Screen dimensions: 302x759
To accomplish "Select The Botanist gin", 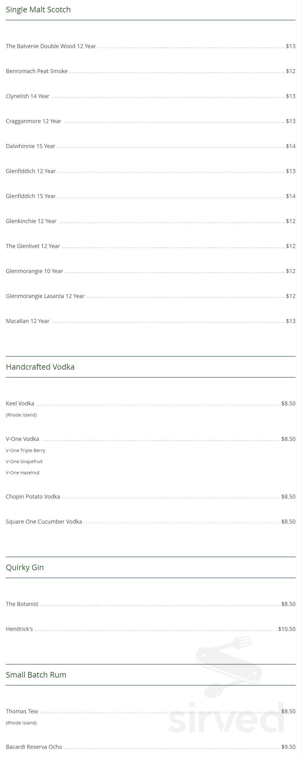I will [22, 604].
